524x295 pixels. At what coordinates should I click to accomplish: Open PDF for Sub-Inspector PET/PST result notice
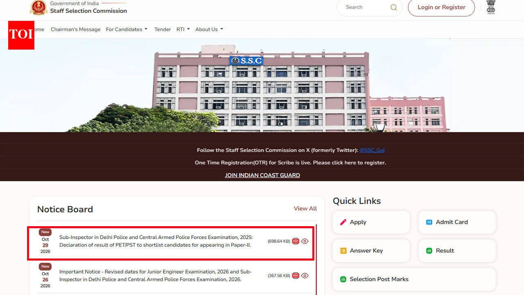pyautogui.click(x=296, y=241)
